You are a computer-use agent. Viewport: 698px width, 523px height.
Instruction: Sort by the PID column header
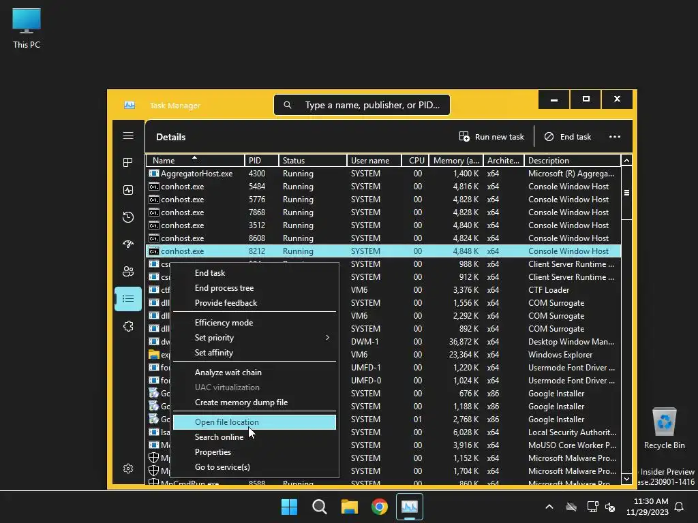click(262, 161)
